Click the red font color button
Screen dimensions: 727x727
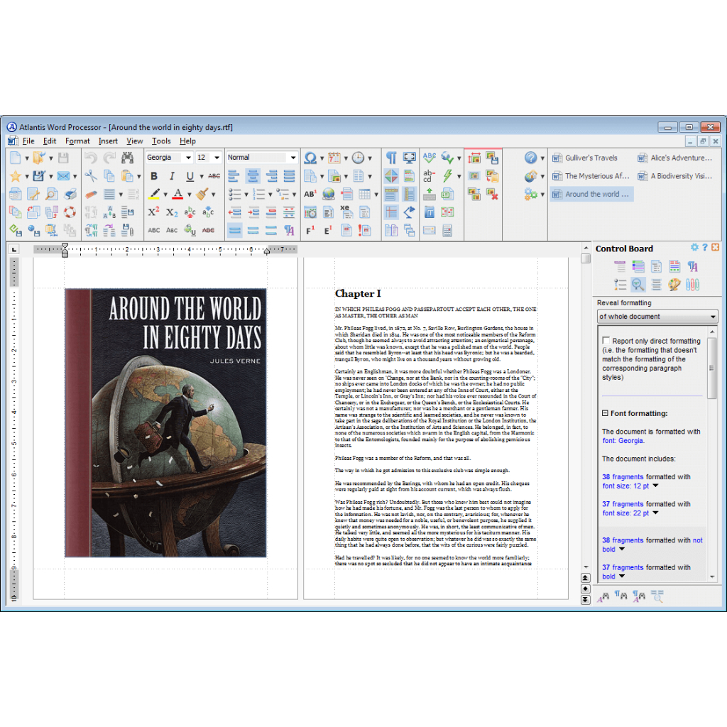[x=177, y=194]
